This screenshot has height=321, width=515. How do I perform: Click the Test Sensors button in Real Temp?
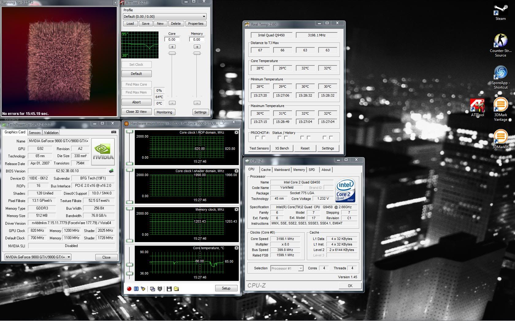(x=259, y=148)
